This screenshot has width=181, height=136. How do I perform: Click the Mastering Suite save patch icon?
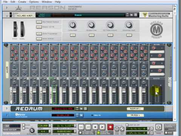[135, 15]
